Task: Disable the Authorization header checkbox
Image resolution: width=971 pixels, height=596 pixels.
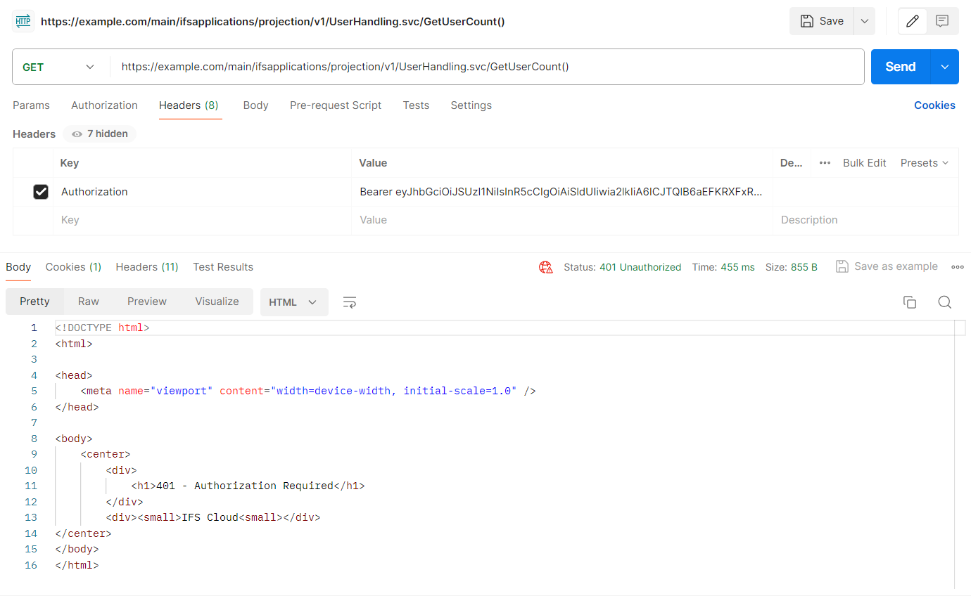Action: (x=40, y=191)
